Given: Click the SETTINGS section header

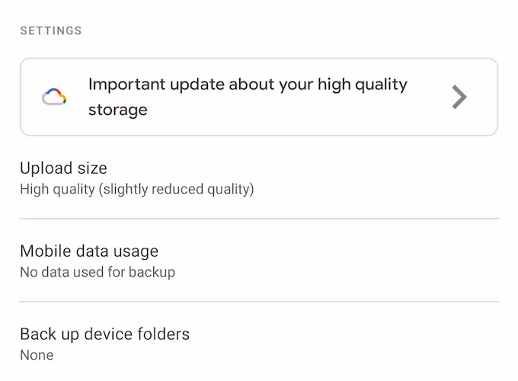Looking at the screenshot, I should pos(51,31).
